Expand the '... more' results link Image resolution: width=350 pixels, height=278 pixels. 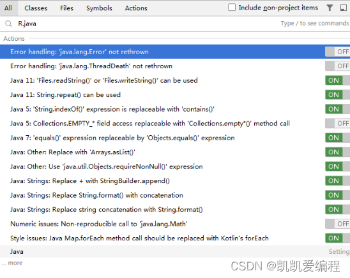[12, 263]
